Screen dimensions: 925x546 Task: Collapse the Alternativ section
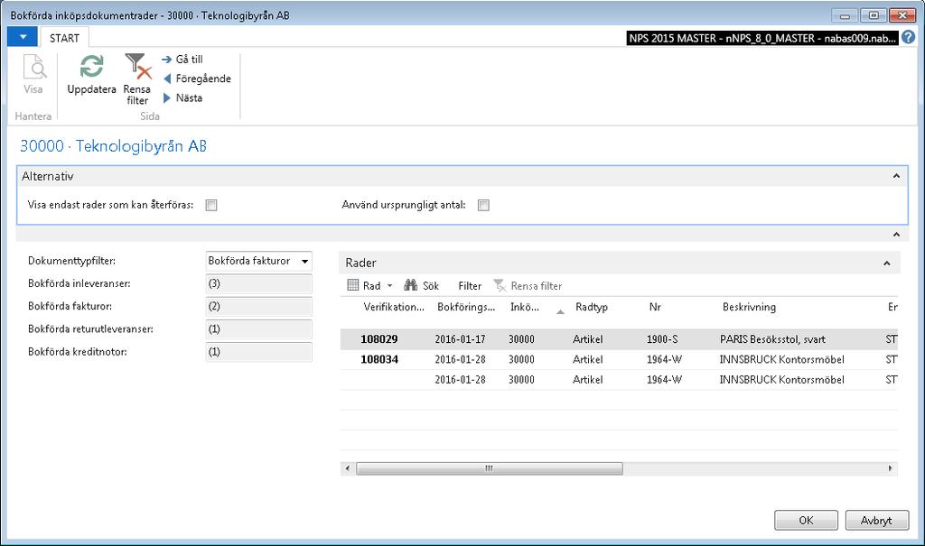(896, 176)
